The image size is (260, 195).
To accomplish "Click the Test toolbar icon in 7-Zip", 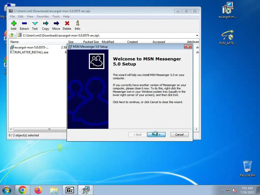I will point(35,25).
